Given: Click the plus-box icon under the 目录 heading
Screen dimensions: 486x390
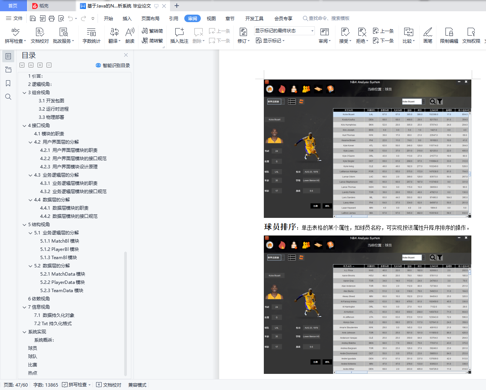Looking at the screenshot, I should [40, 65].
